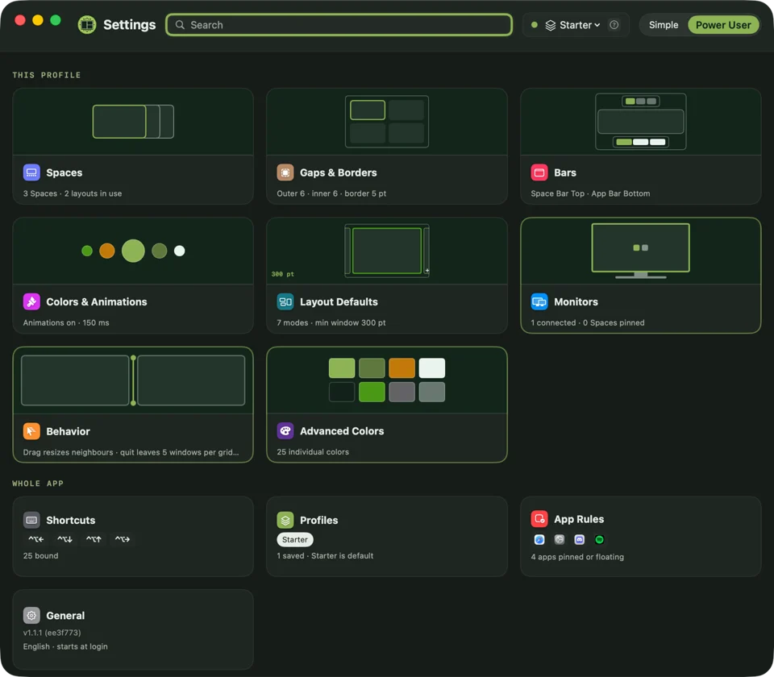Click the red Bars icon

(539, 172)
